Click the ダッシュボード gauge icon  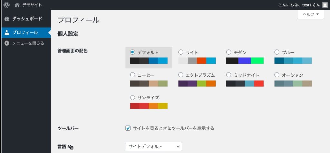[7, 19]
